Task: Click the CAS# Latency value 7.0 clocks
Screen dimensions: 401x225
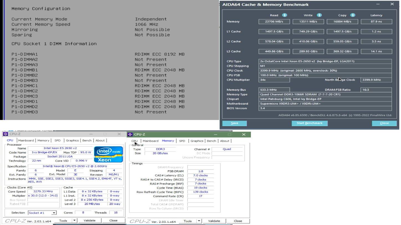Action: [200, 176]
